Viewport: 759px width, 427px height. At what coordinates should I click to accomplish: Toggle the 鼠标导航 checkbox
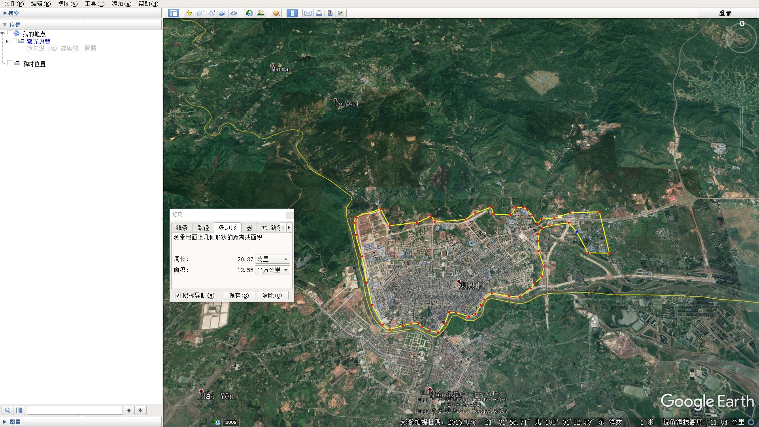coord(178,295)
